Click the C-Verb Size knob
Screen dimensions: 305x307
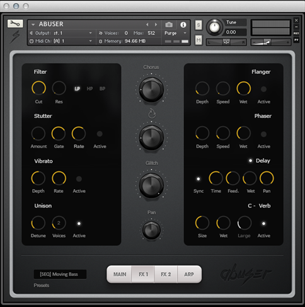click(x=202, y=223)
